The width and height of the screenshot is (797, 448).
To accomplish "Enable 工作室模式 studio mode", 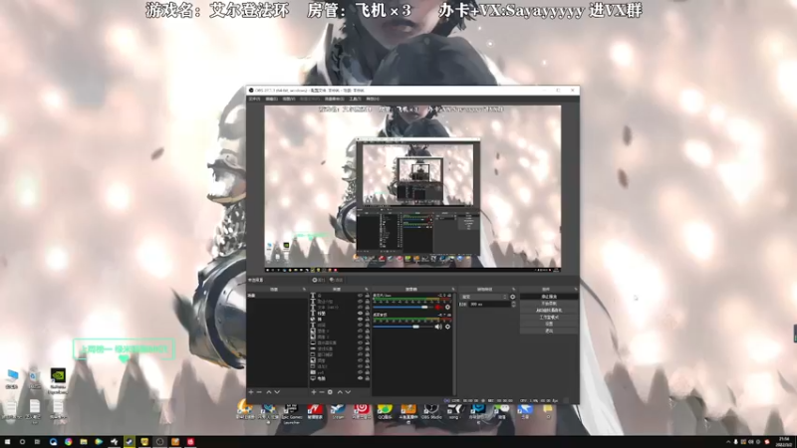I will click(549, 317).
